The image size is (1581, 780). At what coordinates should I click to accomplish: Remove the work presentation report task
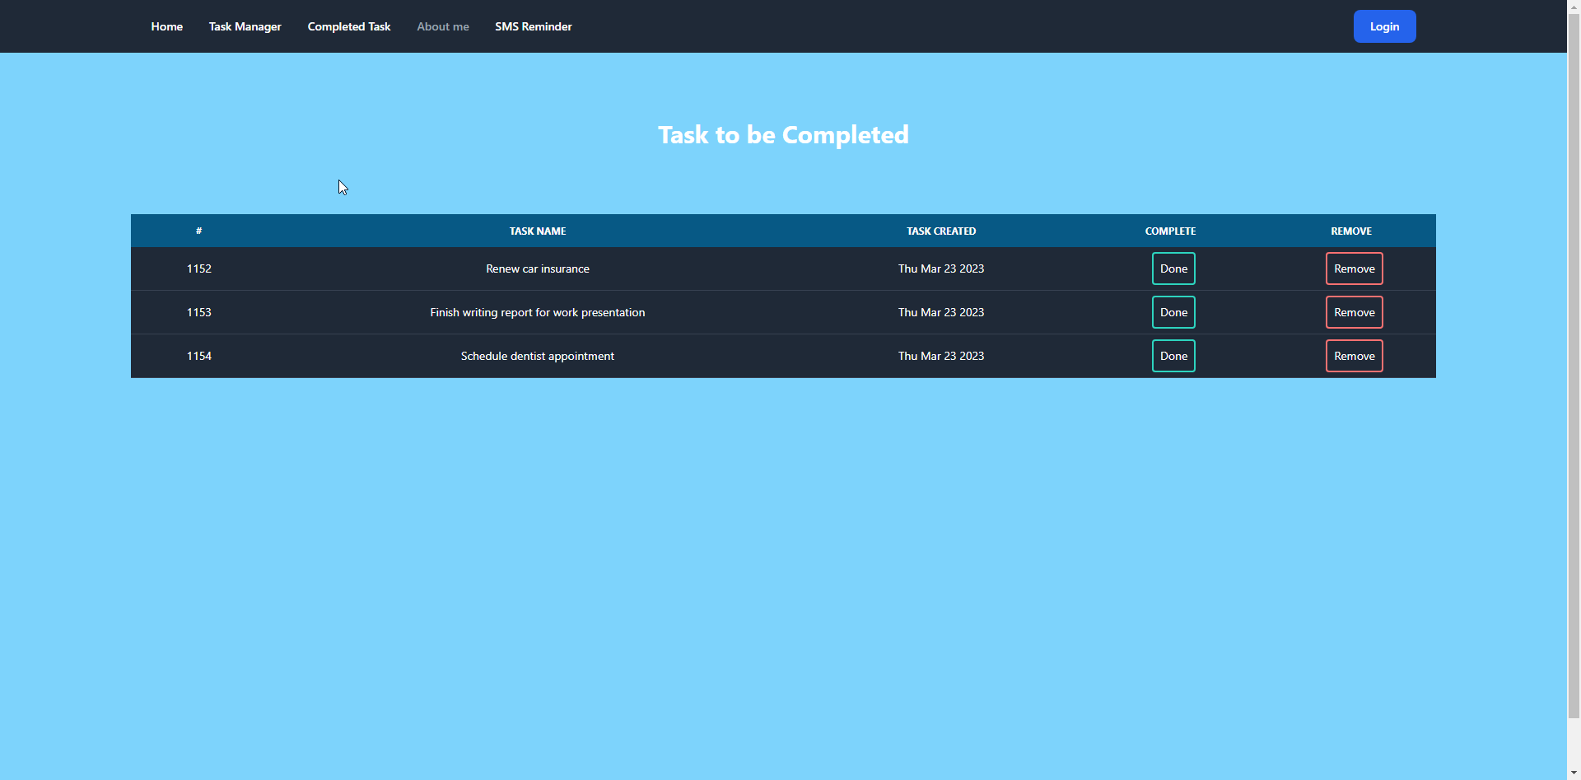1354,311
